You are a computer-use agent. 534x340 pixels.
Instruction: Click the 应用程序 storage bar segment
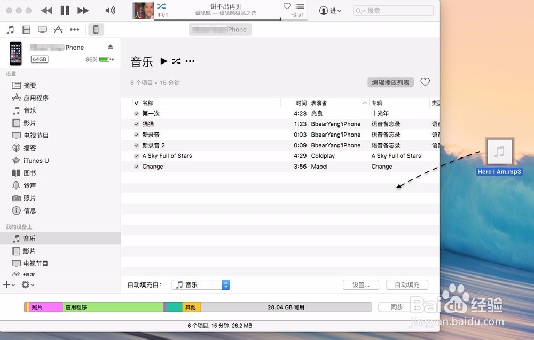tap(113, 307)
